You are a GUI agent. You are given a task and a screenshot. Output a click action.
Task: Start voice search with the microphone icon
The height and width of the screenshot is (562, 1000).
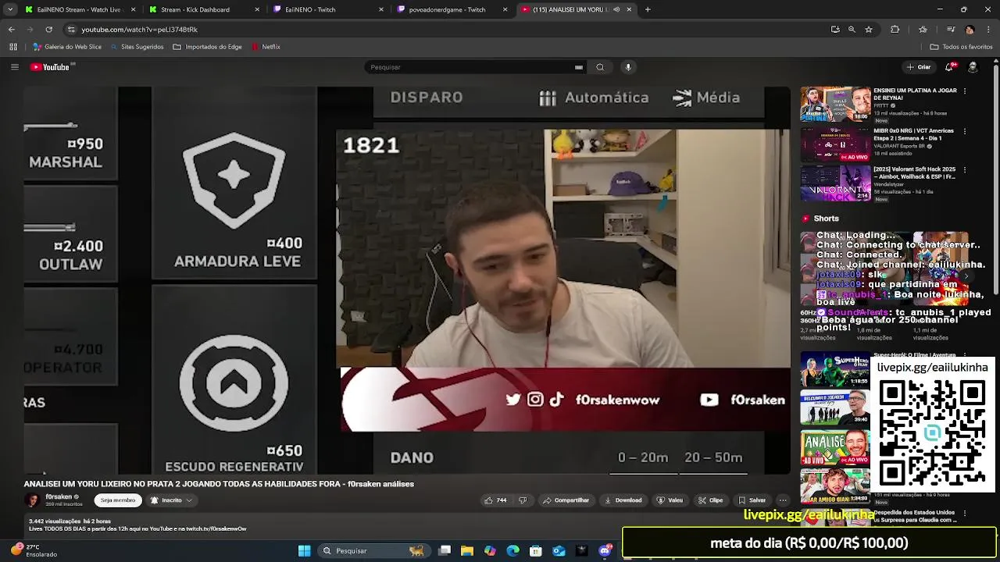pos(628,67)
